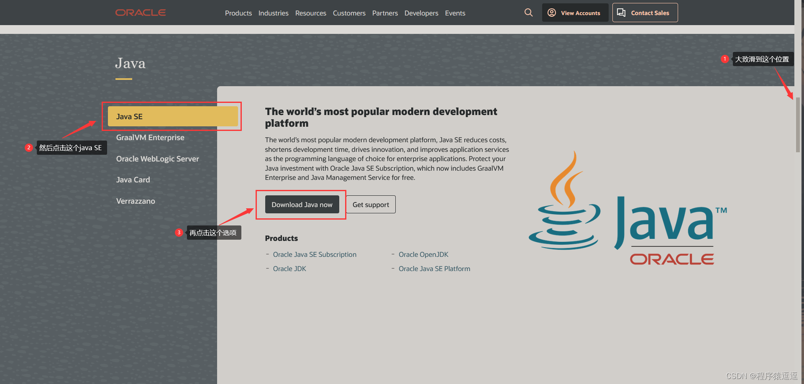
Task: Open the Events menu
Action: pyautogui.click(x=455, y=13)
